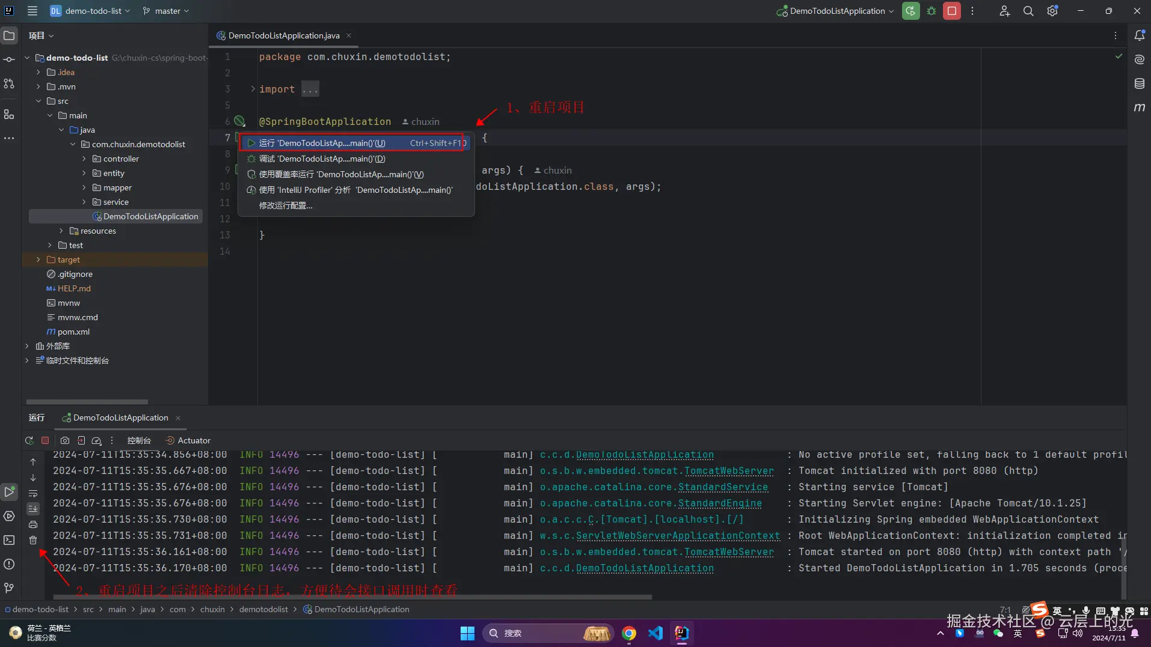Viewport: 1151px width, 647px height.
Task: Choose the IntelliJ Profiler 分析 menu item
Action: tap(355, 190)
